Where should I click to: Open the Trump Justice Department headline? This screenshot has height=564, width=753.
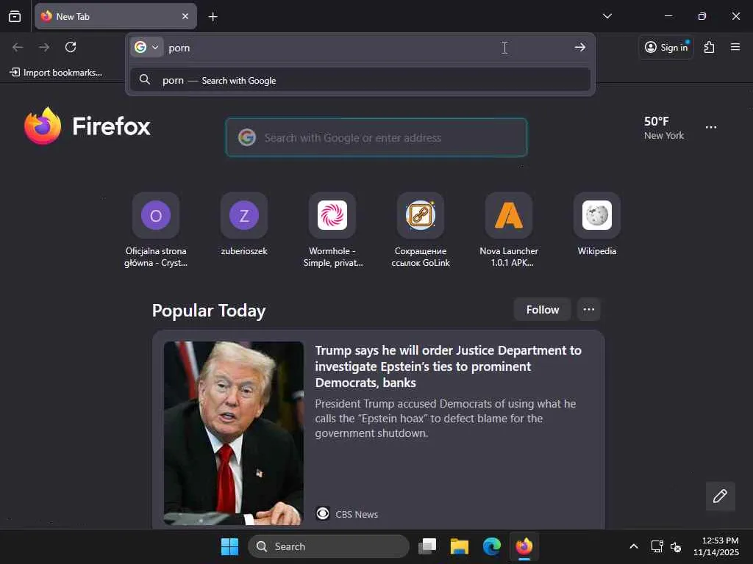tap(448, 366)
